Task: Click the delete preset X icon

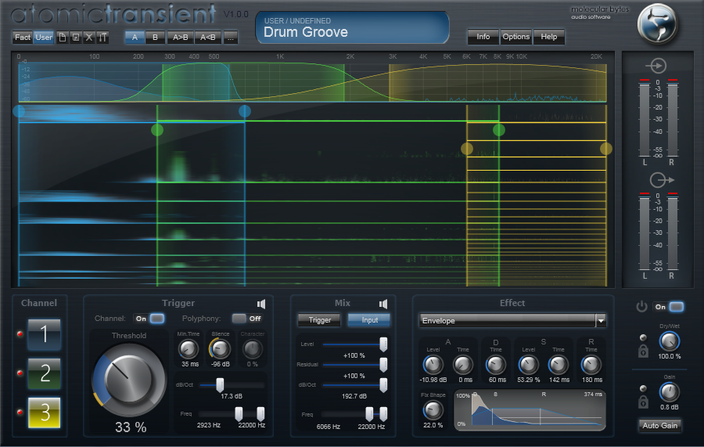Action: pos(88,37)
